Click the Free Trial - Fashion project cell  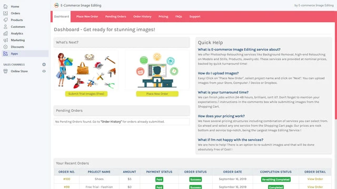click(99, 187)
